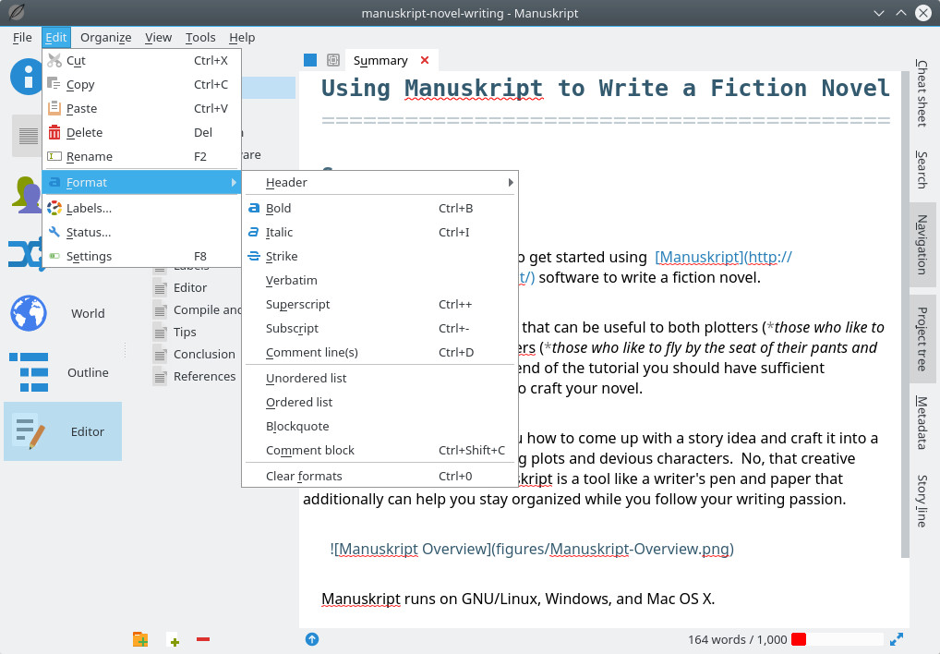Image resolution: width=940 pixels, height=654 pixels.
Task: Click the Manuskript feather app icon
Action: pos(17,13)
